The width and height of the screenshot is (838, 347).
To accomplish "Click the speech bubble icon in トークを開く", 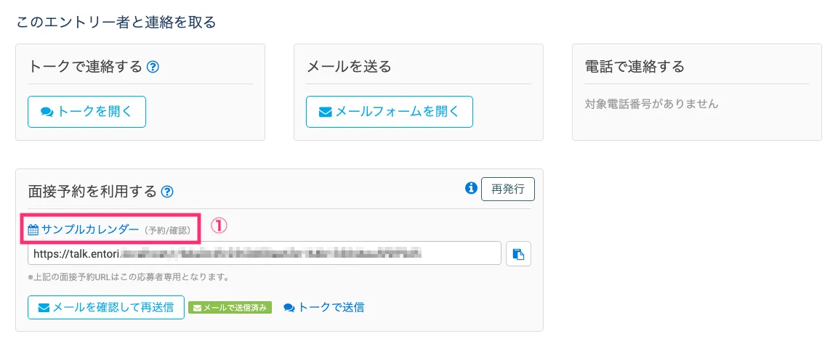I will (x=47, y=113).
